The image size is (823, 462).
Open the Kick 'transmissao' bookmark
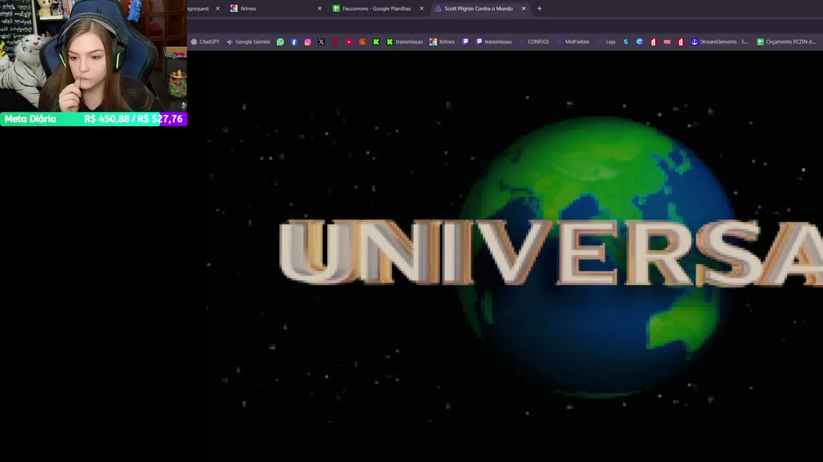(404, 42)
